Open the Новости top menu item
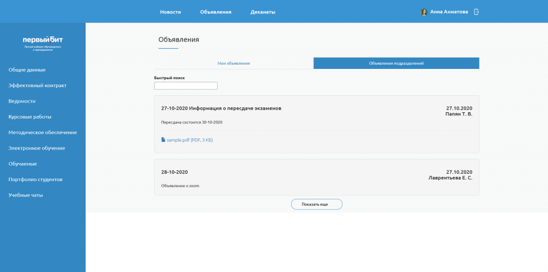 (171, 12)
